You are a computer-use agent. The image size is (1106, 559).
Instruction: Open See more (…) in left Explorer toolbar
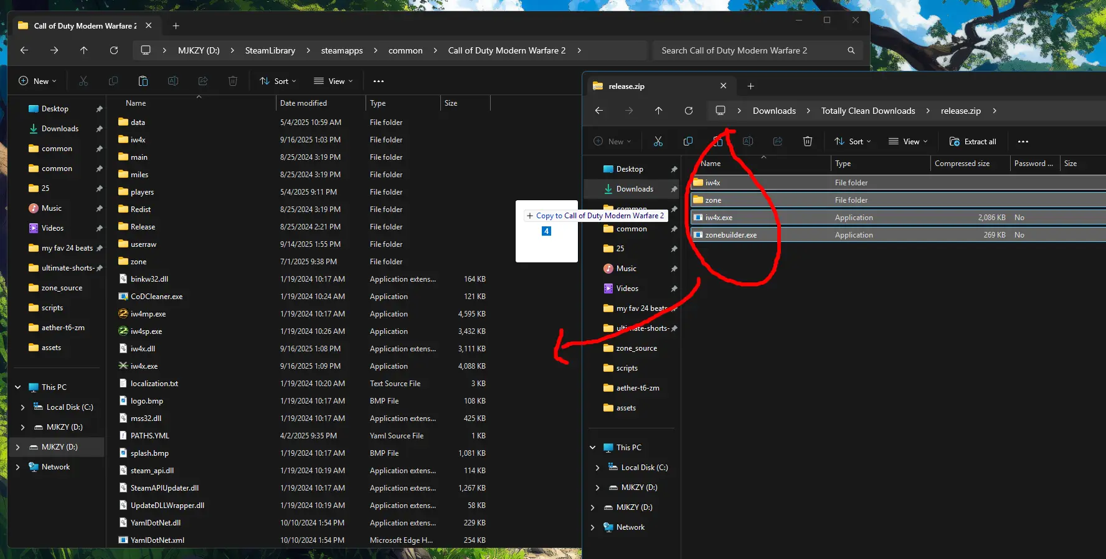click(x=379, y=81)
